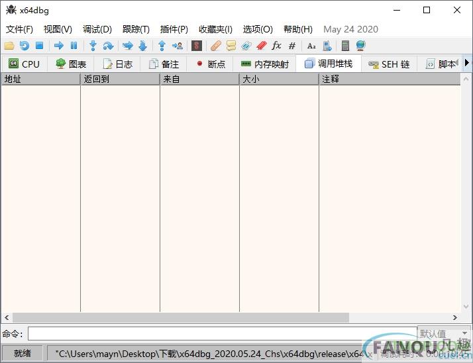473x363 pixels.
Task: Open the comments icon in toolbar
Action: [231, 46]
